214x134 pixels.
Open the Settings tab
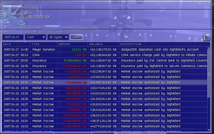(x=30, y=8)
